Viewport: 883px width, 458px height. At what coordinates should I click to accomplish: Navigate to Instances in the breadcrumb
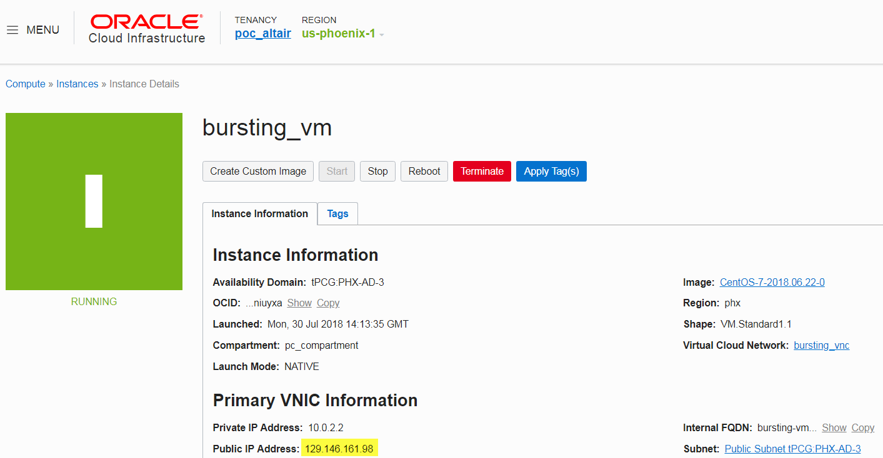tap(77, 84)
